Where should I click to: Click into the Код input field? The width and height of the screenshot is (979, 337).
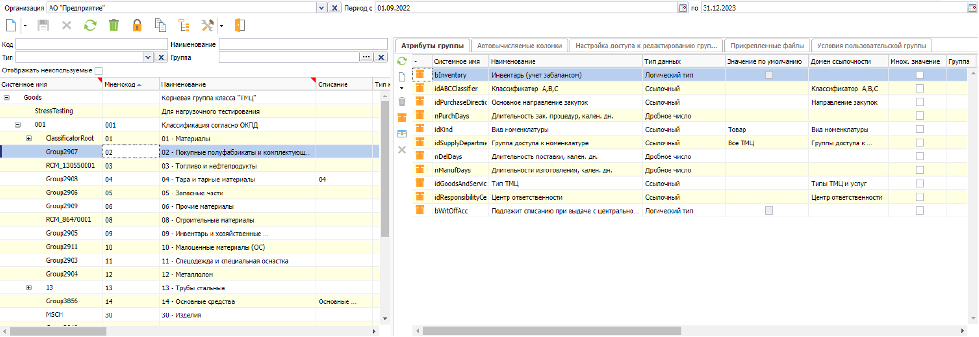click(91, 44)
